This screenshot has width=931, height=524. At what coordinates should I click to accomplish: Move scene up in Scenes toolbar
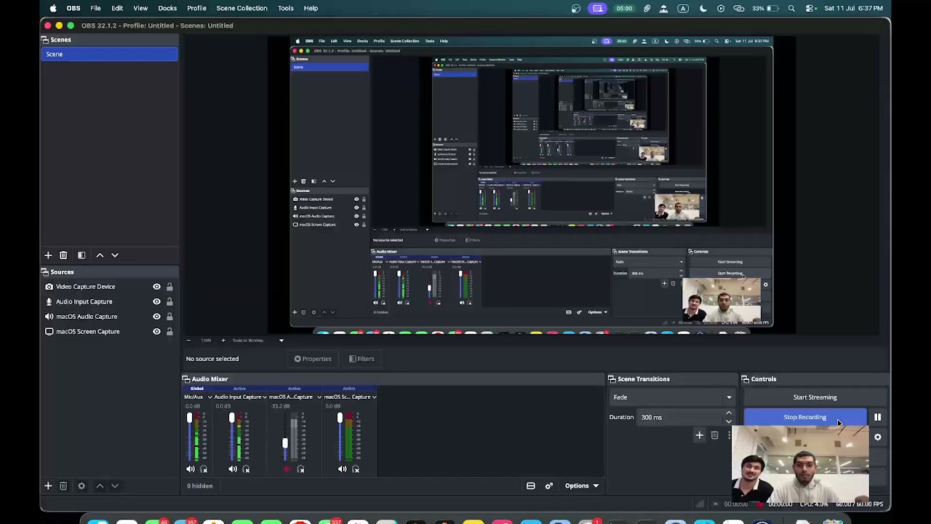pos(100,255)
